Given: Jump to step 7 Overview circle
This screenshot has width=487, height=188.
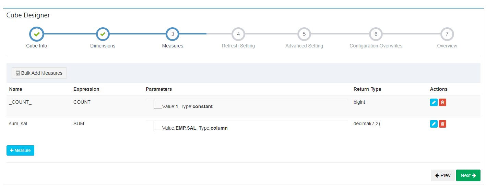Looking at the screenshot, I should [447, 34].
